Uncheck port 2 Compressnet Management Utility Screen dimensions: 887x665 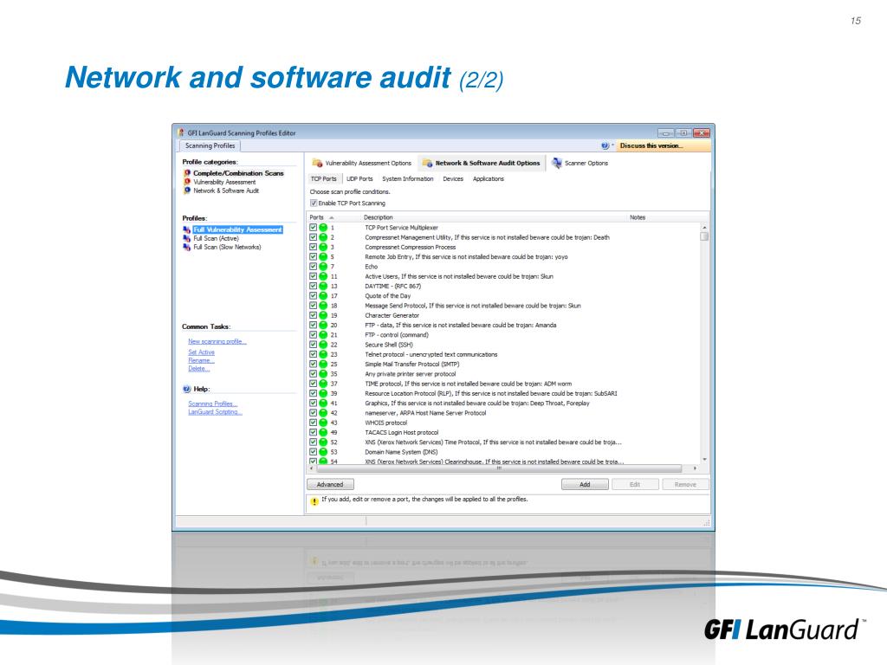click(313, 237)
